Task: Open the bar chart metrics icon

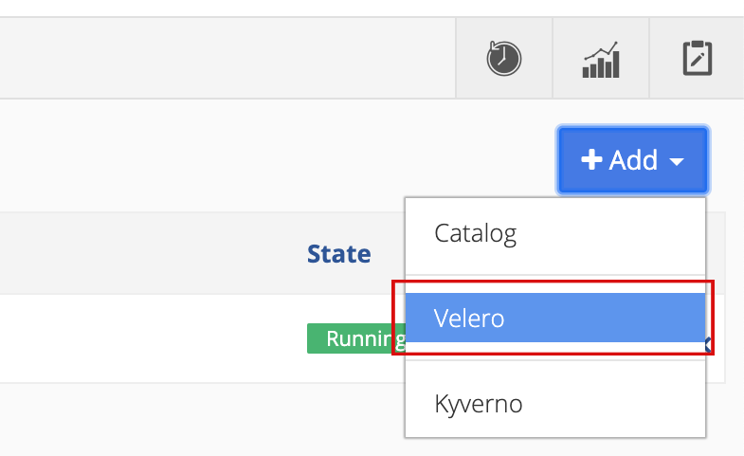Action: coord(601,60)
